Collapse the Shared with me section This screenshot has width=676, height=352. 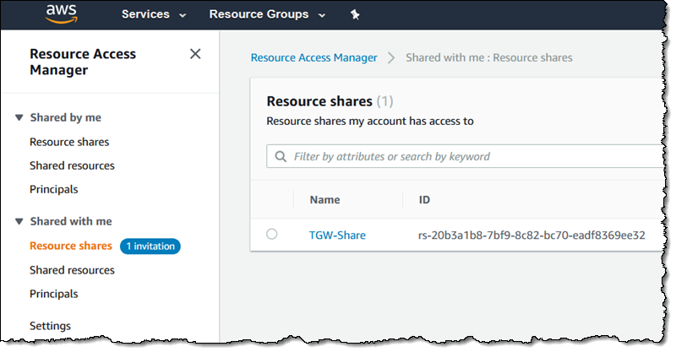(19, 222)
